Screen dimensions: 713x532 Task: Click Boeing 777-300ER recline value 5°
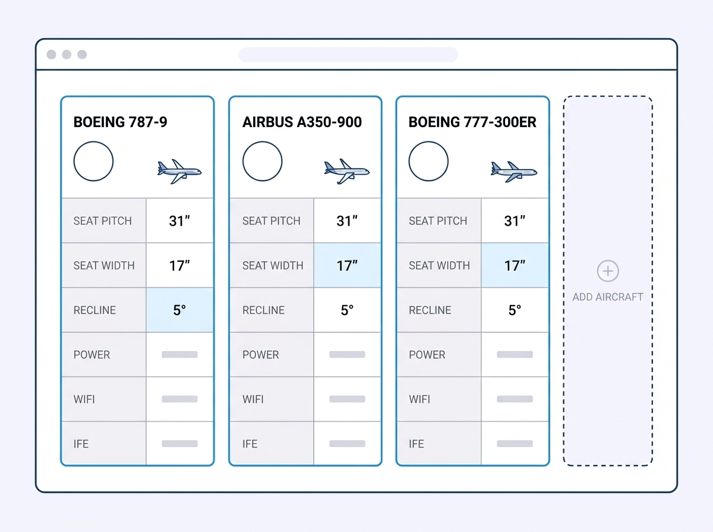pos(515,310)
